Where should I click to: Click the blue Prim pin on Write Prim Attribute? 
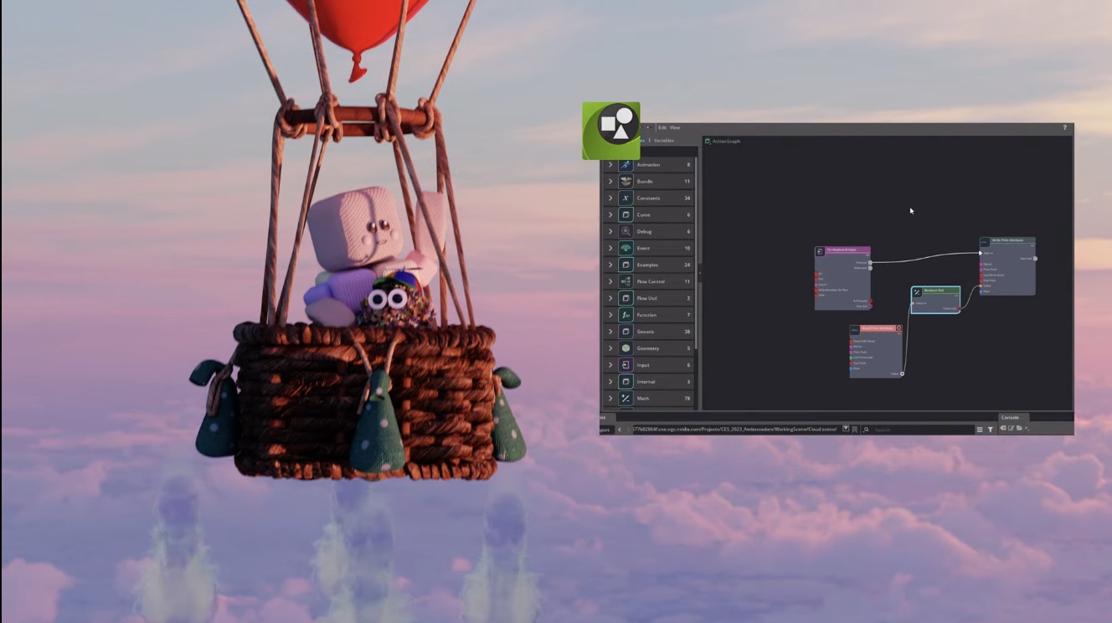click(981, 291)
